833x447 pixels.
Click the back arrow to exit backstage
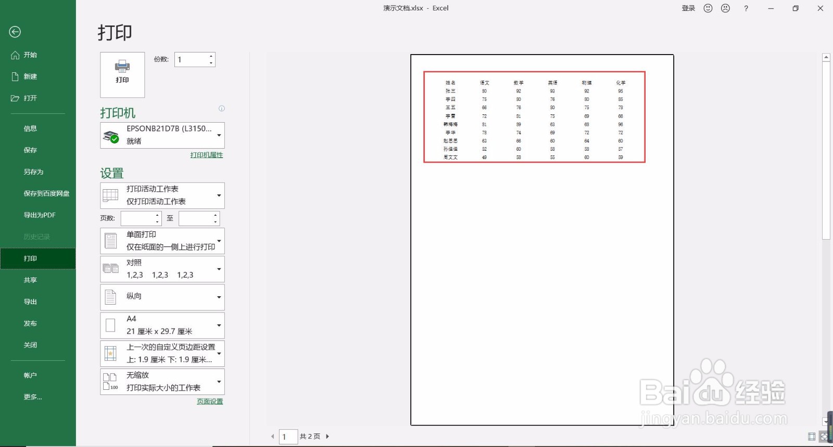[15, 32]
